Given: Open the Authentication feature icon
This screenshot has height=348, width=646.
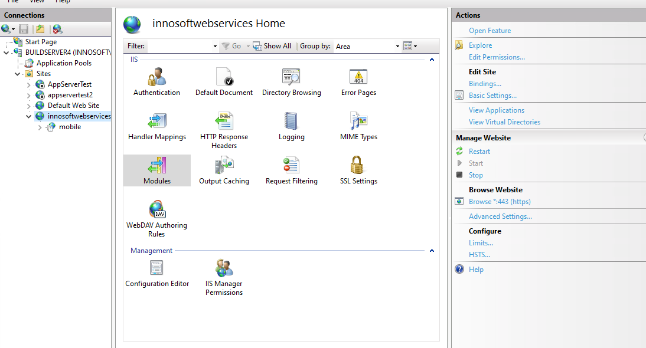Looking at the screenshot, I should (156, 80).
